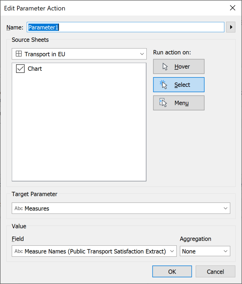Choose Select as the run action
This screenshot has height=284, width=242.
pyautogui.click(x=179, y=85)
